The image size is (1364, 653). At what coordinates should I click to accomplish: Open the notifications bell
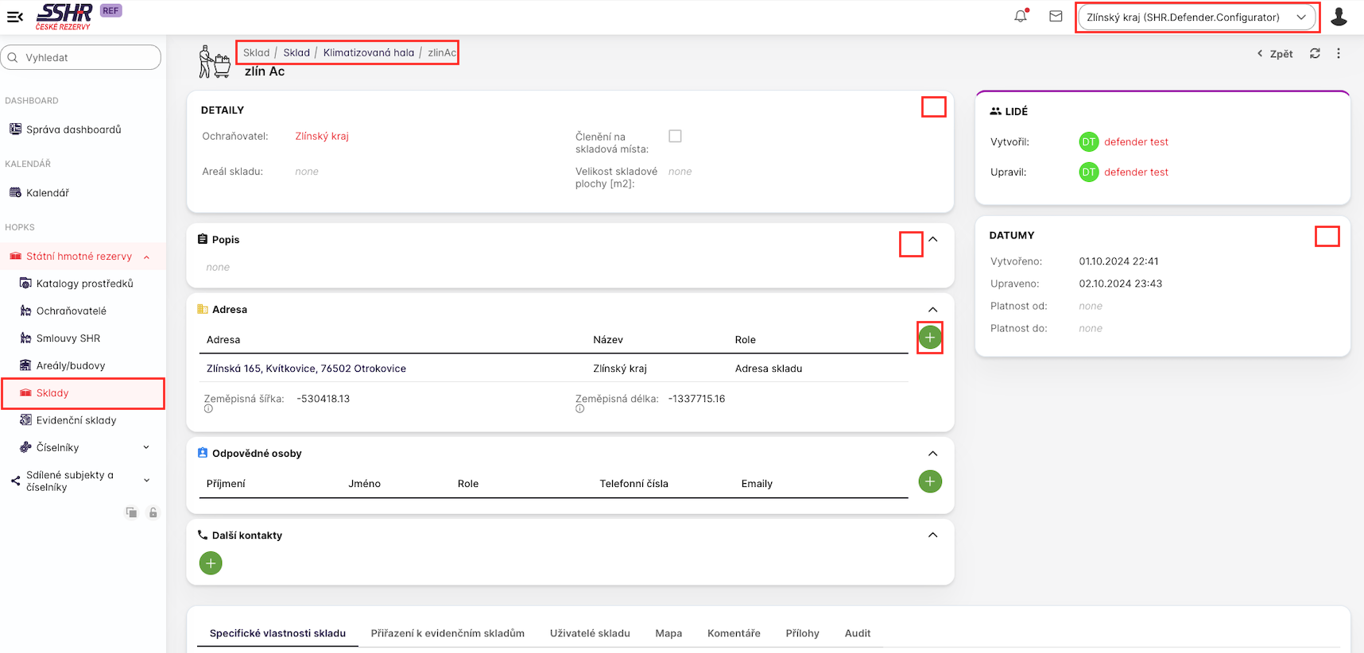pyautogui.click(x=1021, y=16)
